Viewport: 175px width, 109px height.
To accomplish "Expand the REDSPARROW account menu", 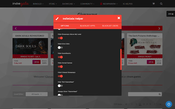I will click(x=109, y=4).
